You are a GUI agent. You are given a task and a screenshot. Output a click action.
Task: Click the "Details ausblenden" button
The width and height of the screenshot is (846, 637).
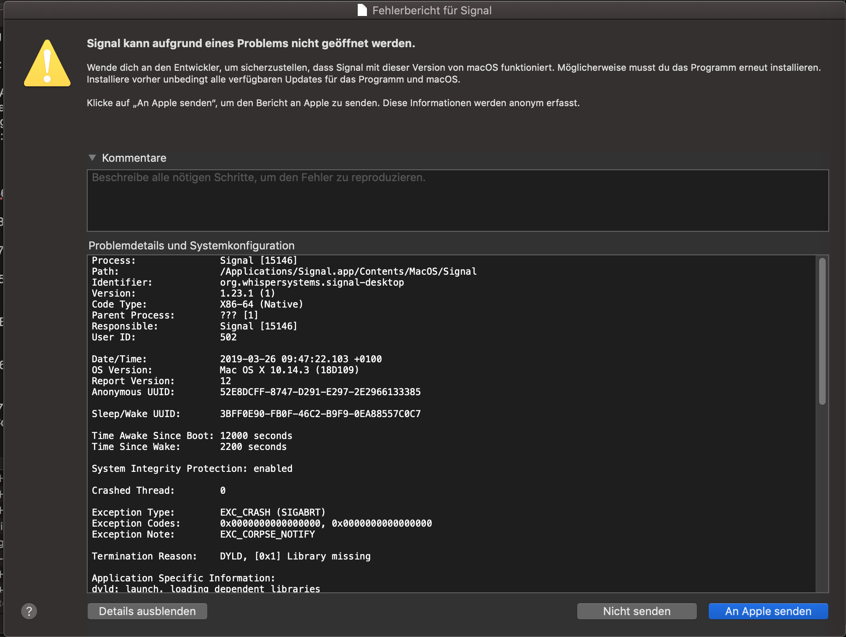(147, 611)
